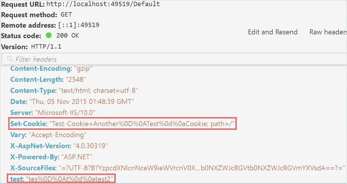Image resolution: width=347 pixels, height=184 pixels.
Task: Select the Date header timestamp value
Action: (82, 102)
